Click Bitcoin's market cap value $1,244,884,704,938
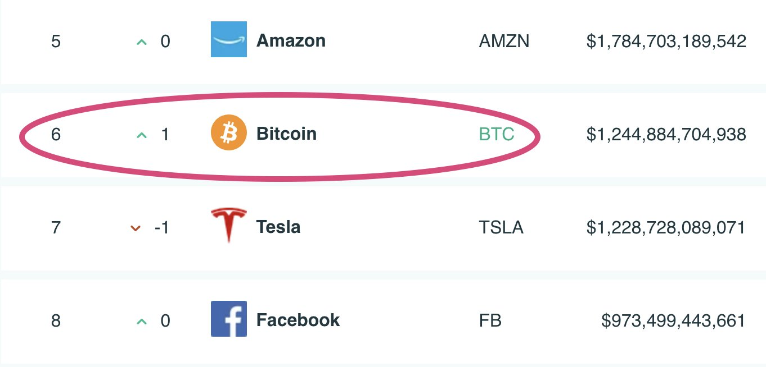This screenshot has width=766, height=367. point(666,134)
